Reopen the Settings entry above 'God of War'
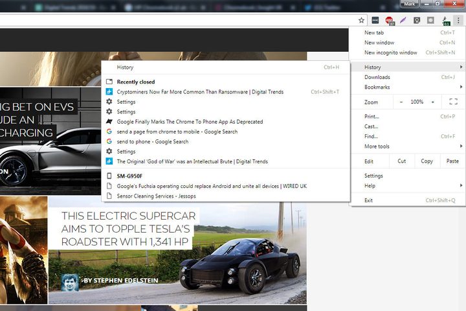 click(226, 152)
